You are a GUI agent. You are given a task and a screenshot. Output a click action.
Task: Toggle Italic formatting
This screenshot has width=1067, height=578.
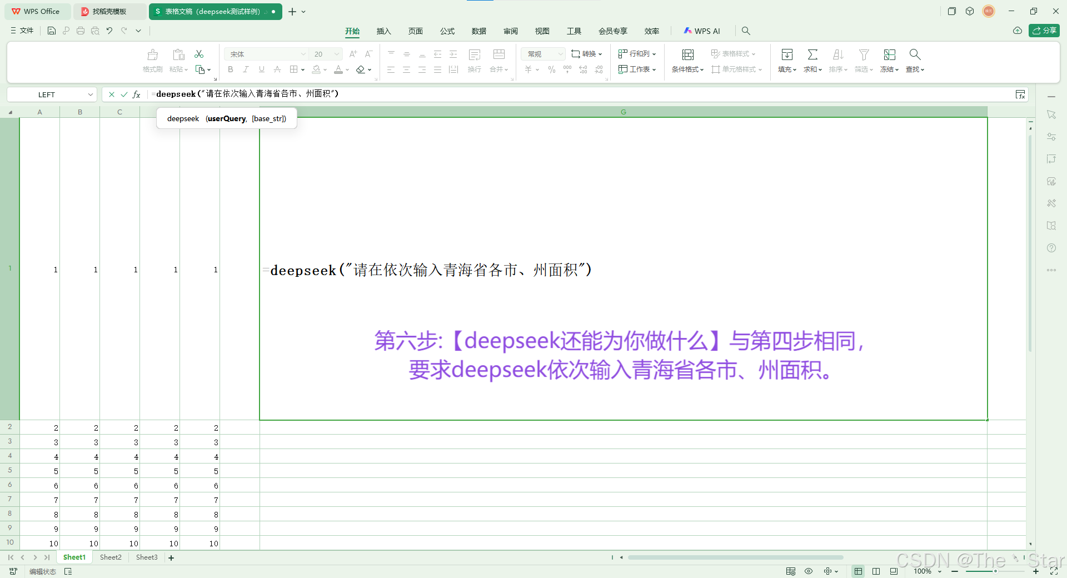tap(246, 69)
